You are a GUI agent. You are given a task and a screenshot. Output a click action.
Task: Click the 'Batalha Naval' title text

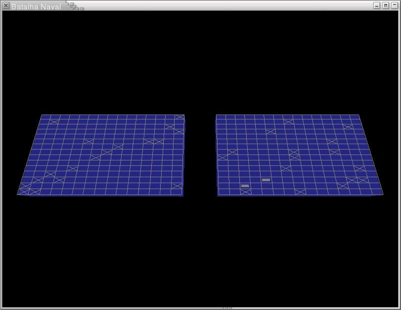click(x=36, y=6)
